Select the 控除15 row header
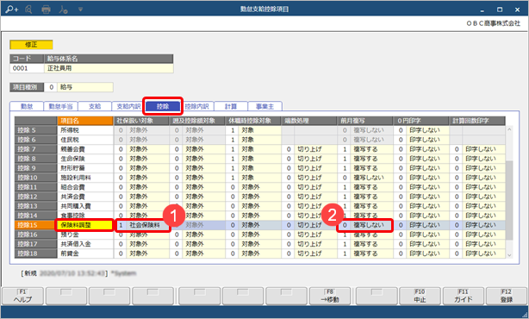Image resolution: width=529 pixels, height=319 pixels. click(36, 225)
